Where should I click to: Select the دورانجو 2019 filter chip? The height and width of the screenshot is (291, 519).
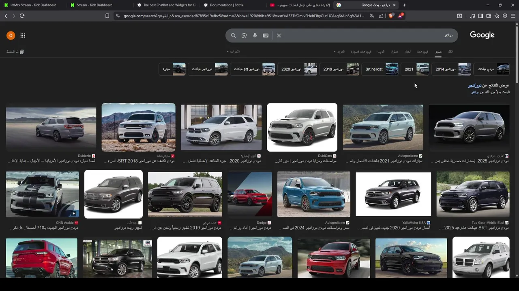339,69
